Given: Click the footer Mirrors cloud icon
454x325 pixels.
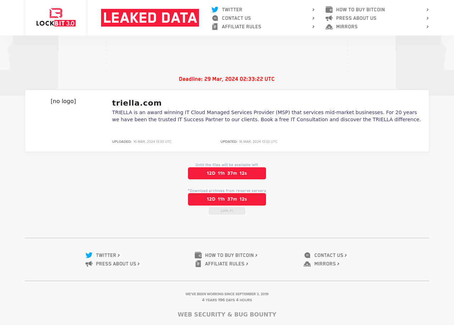Looking at the screenshot, I should [x=307, y=264].
